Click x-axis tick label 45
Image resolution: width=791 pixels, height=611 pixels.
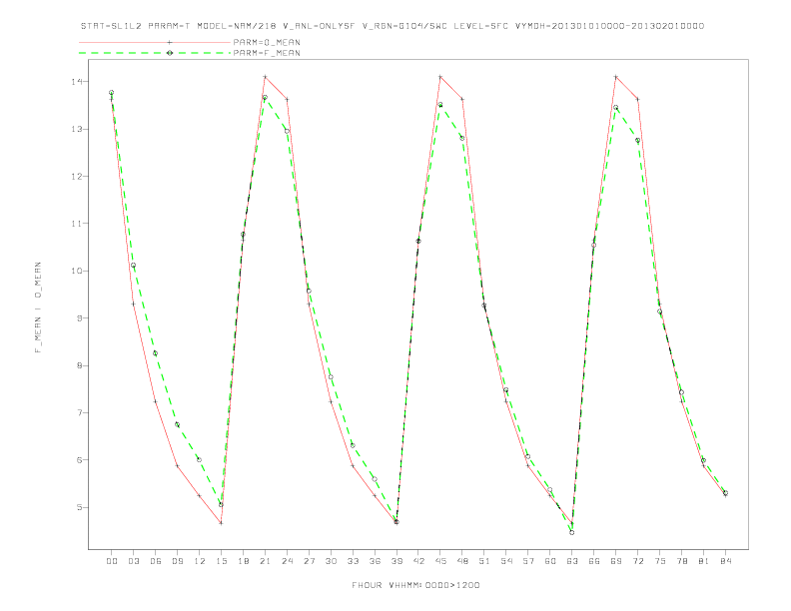(x=440, y=561)
